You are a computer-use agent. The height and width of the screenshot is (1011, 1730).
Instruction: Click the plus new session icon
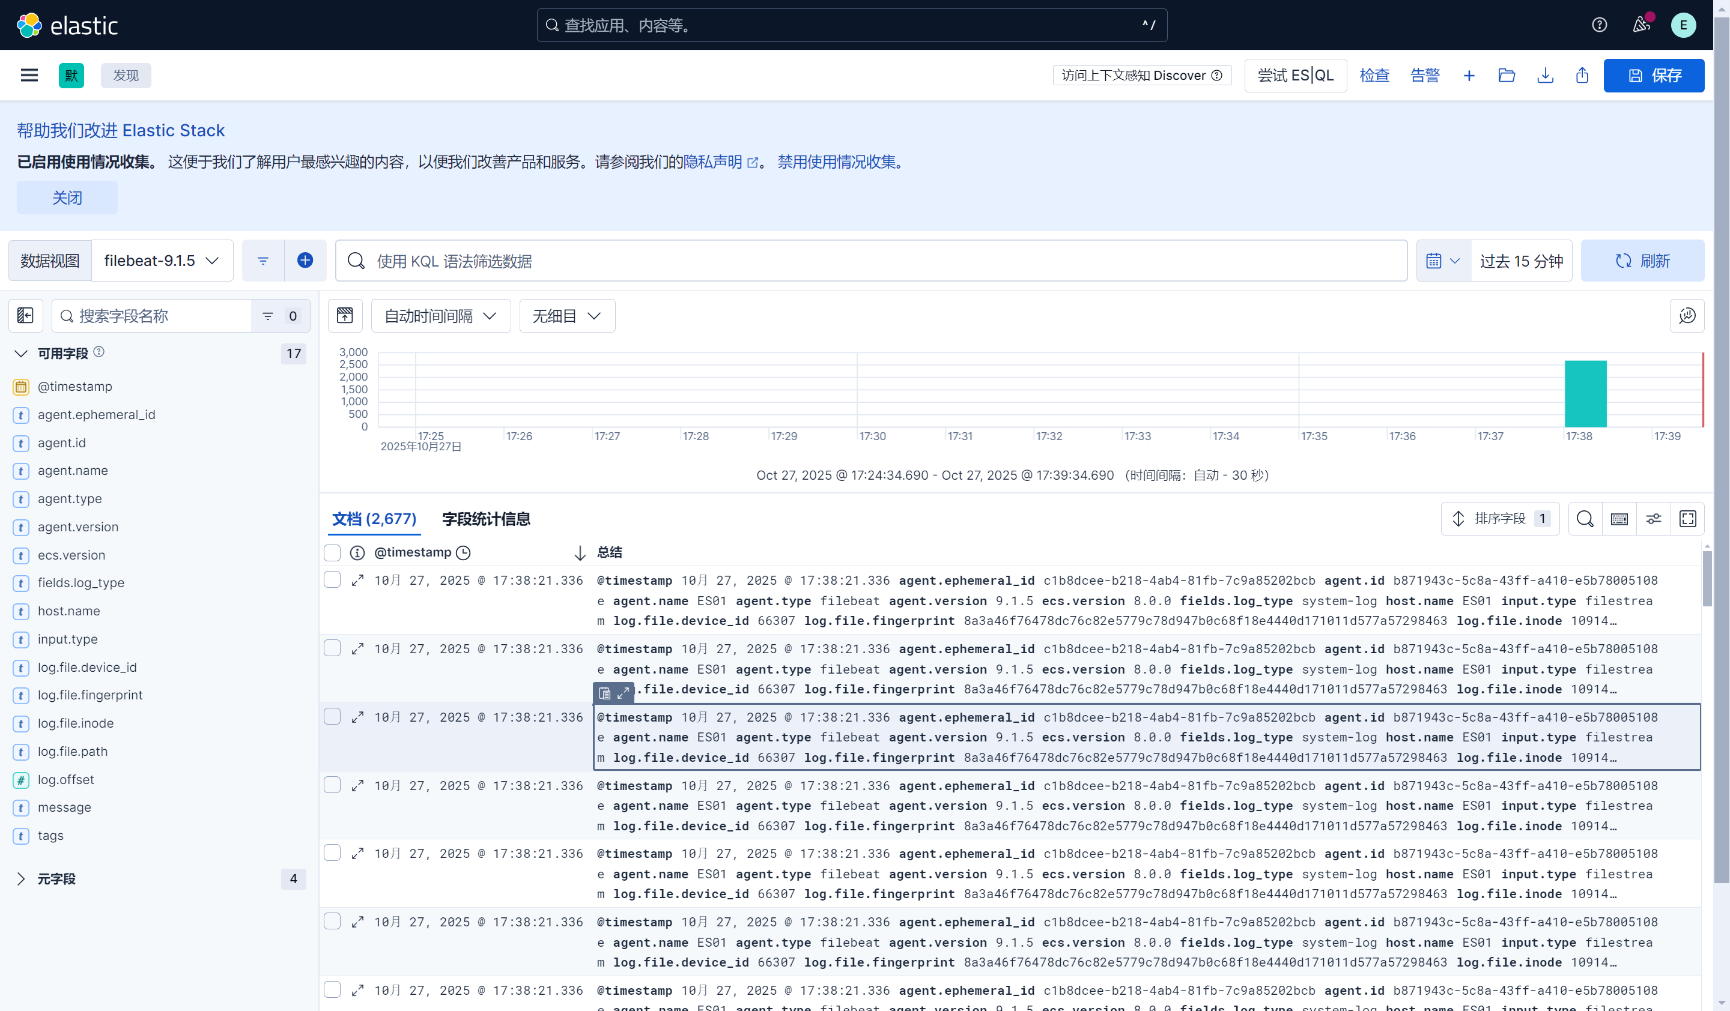pyautogui.click(x=1469, y=76)
